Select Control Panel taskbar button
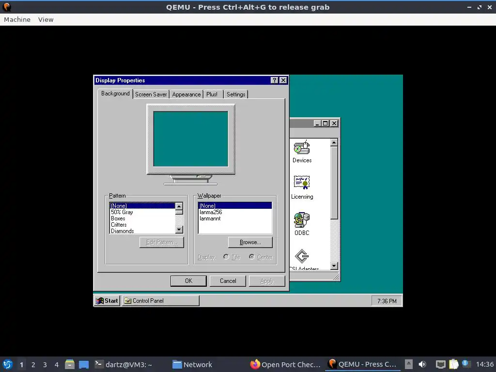The height and width of the screenshot is (372, 496). 161,300
